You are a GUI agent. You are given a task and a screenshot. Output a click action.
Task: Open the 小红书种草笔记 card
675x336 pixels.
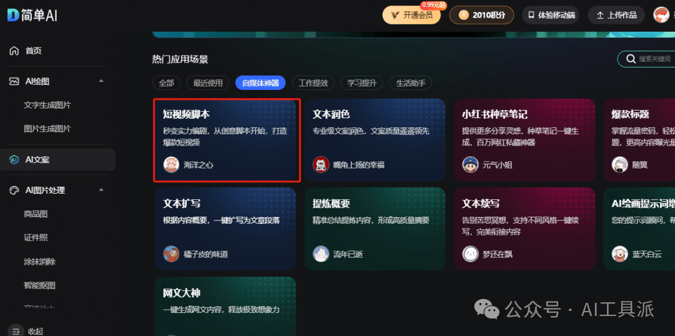pyautogui.click(x=525, y=140)
